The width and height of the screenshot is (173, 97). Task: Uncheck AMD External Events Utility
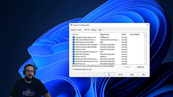(74, 42)
